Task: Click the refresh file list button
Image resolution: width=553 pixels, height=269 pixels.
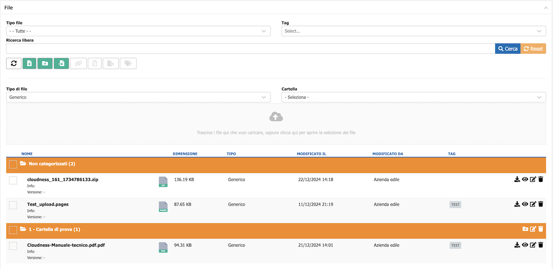Action: click(x=14, y=63)
